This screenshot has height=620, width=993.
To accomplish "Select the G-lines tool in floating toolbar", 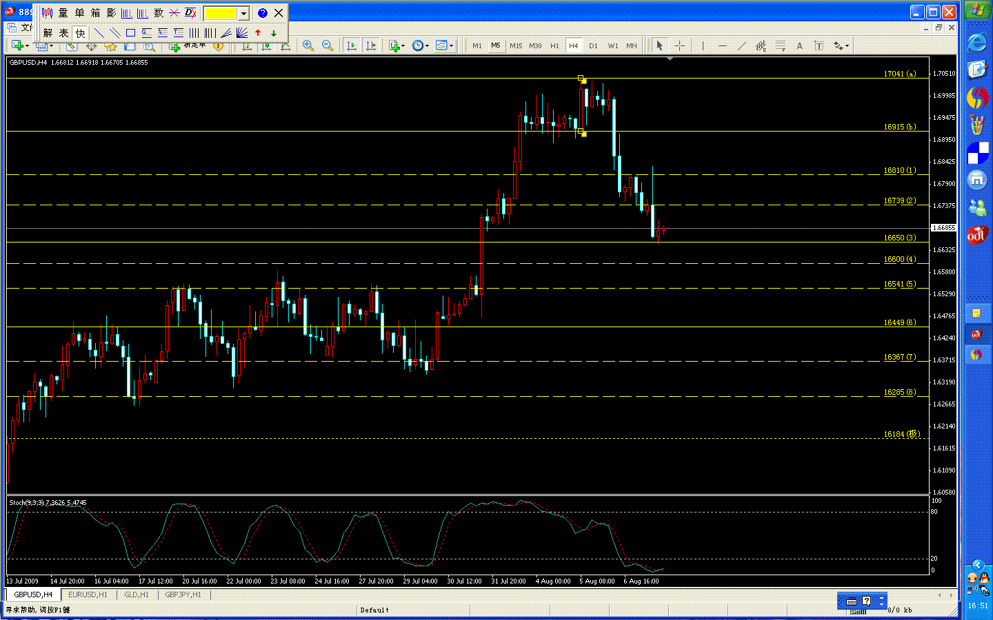I will tap(147, 32).
